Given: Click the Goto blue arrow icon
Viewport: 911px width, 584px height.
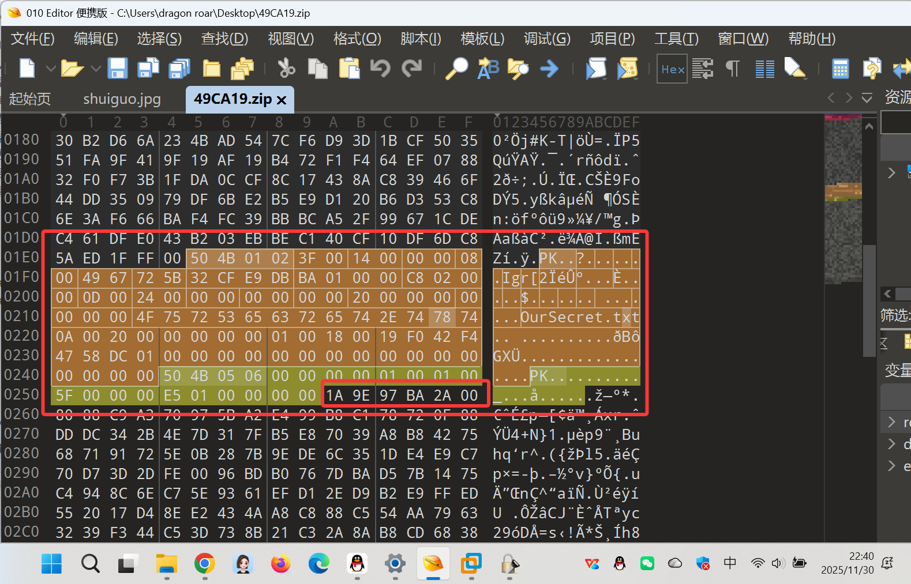Looking at the screenshot, I should point(549,69).
